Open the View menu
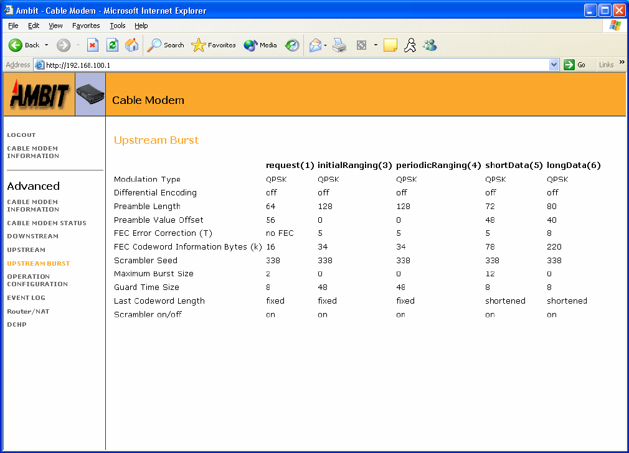Viewport: 629px width, 453px height. [55, 26]
